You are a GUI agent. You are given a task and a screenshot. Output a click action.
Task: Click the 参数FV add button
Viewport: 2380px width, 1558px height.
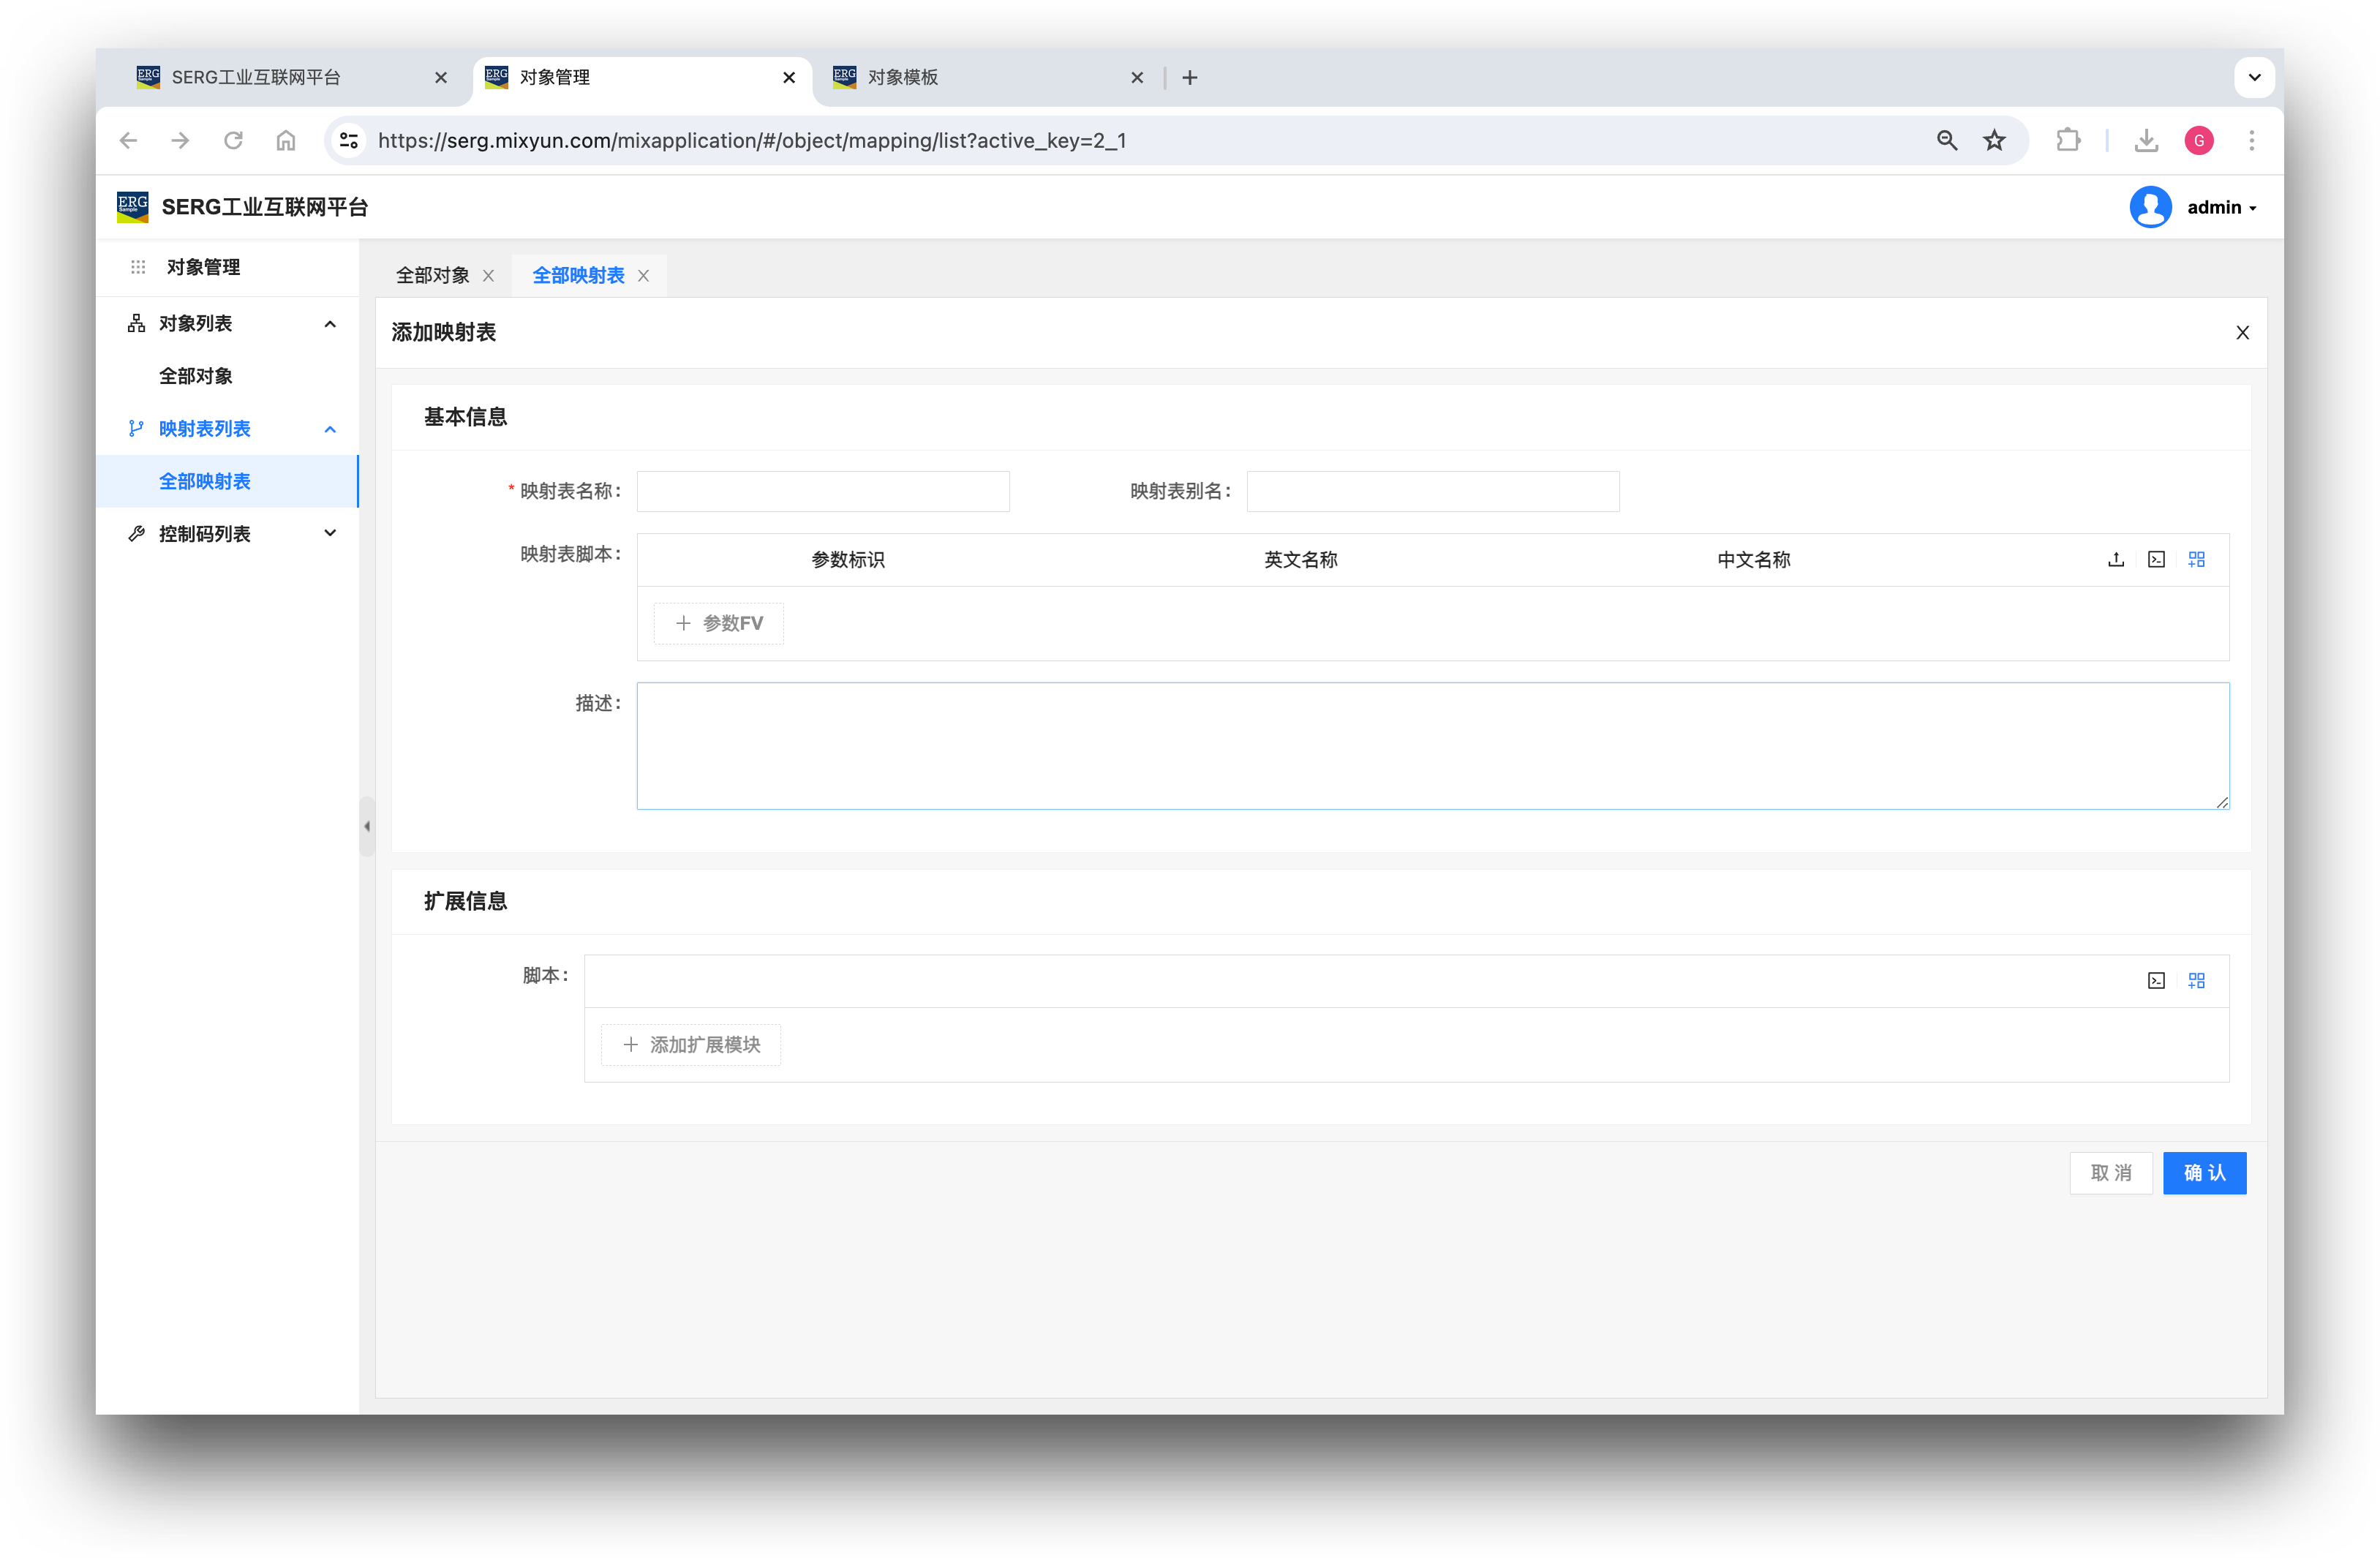[x=719, y=624]
